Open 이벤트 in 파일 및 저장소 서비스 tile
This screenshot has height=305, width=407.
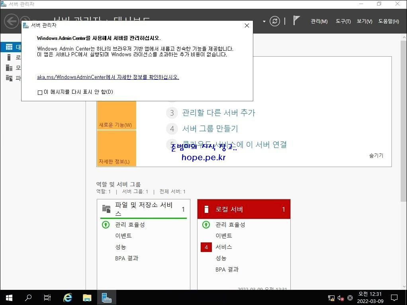tap(123, 236)
